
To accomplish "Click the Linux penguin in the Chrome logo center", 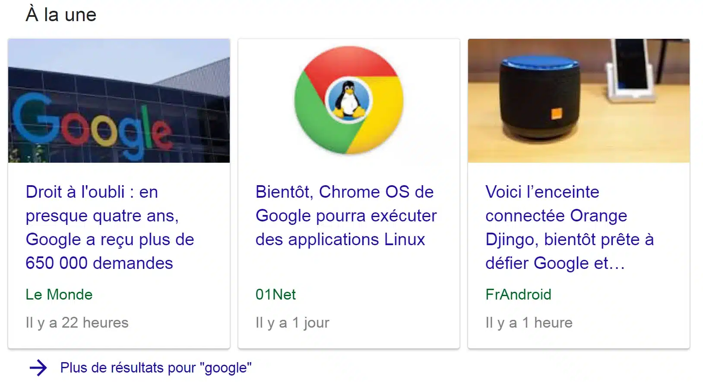I will [x=349, y=101].
